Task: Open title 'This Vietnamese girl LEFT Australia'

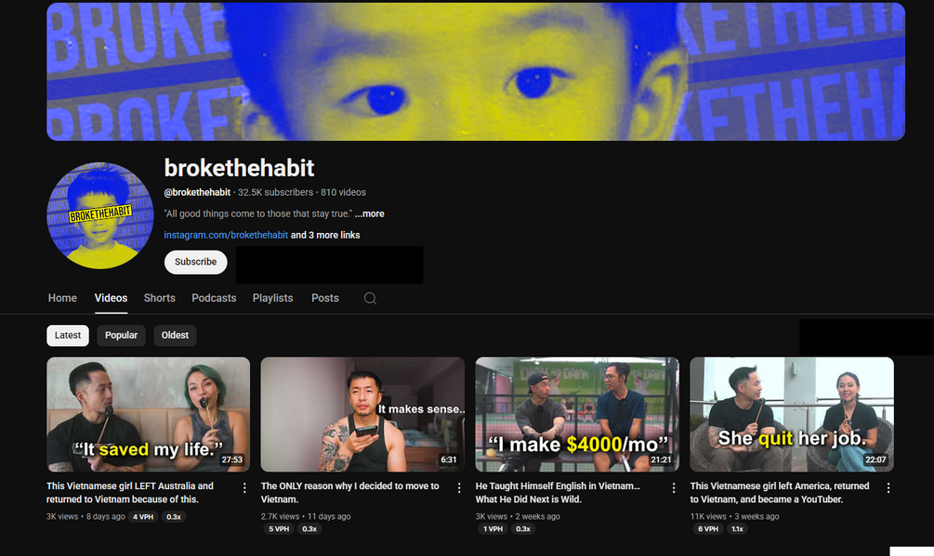Action: click(130, 492)
